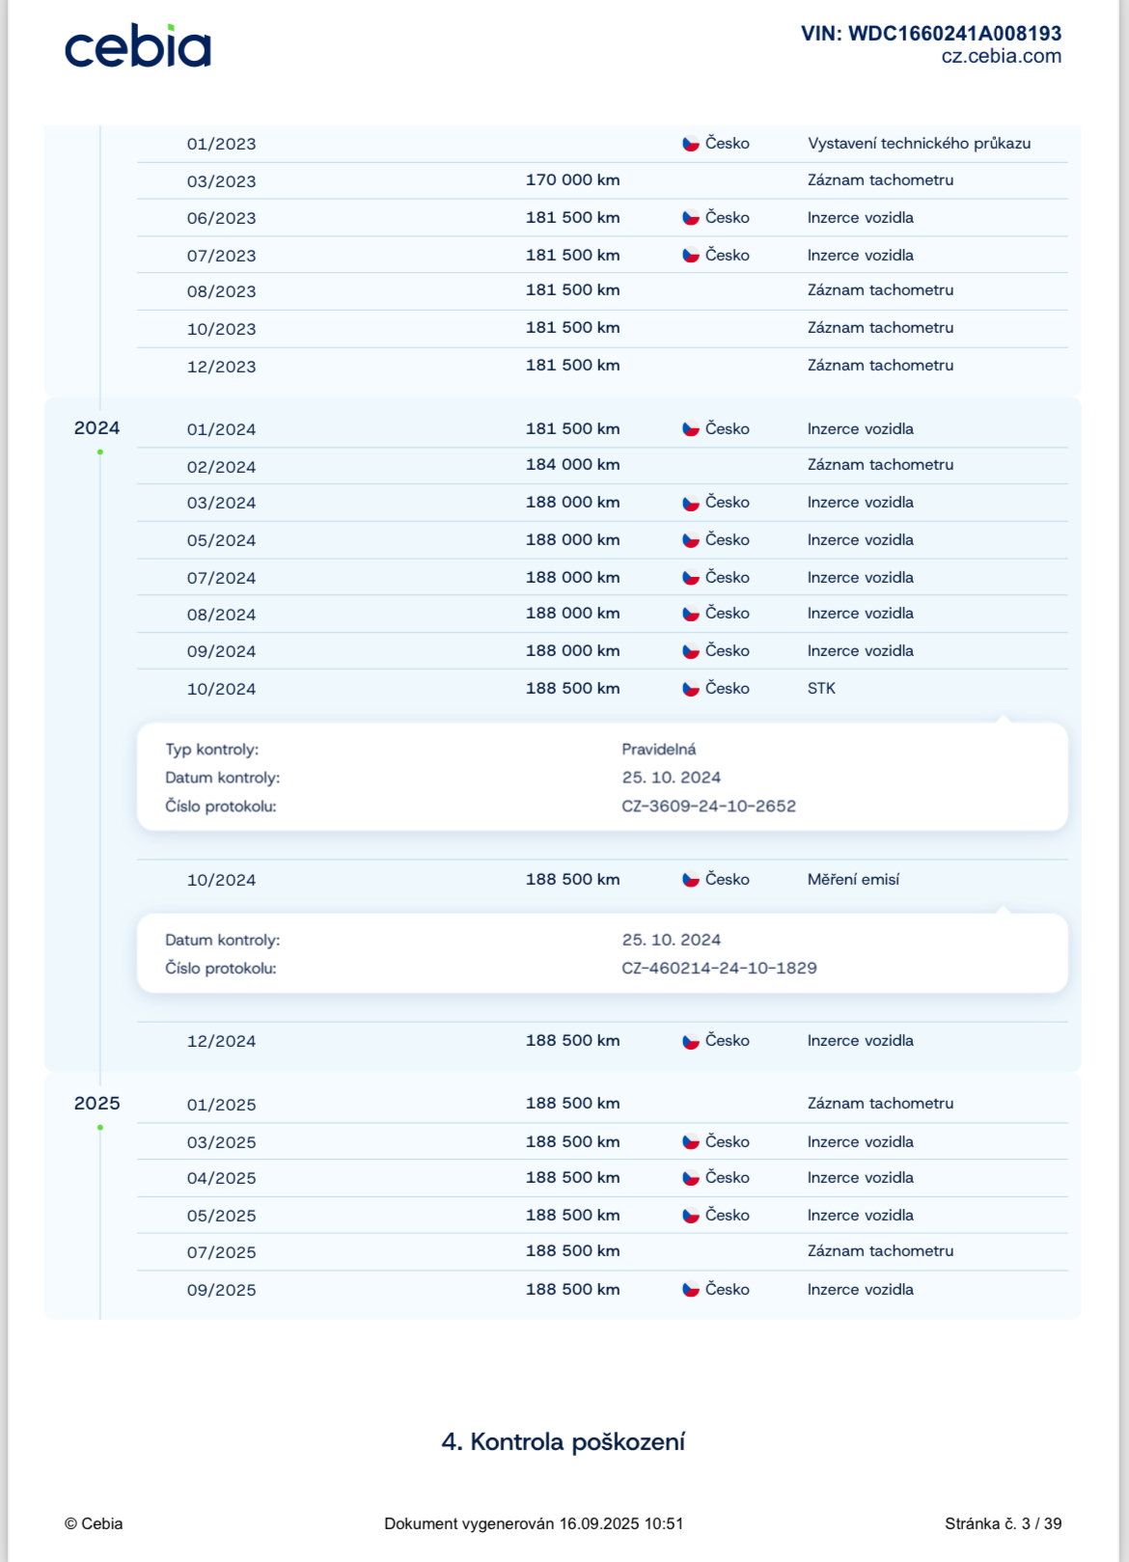Click the Czech flag in the 01/2024 row
Screen dimensions: 1129x1562
click(691, 429)
